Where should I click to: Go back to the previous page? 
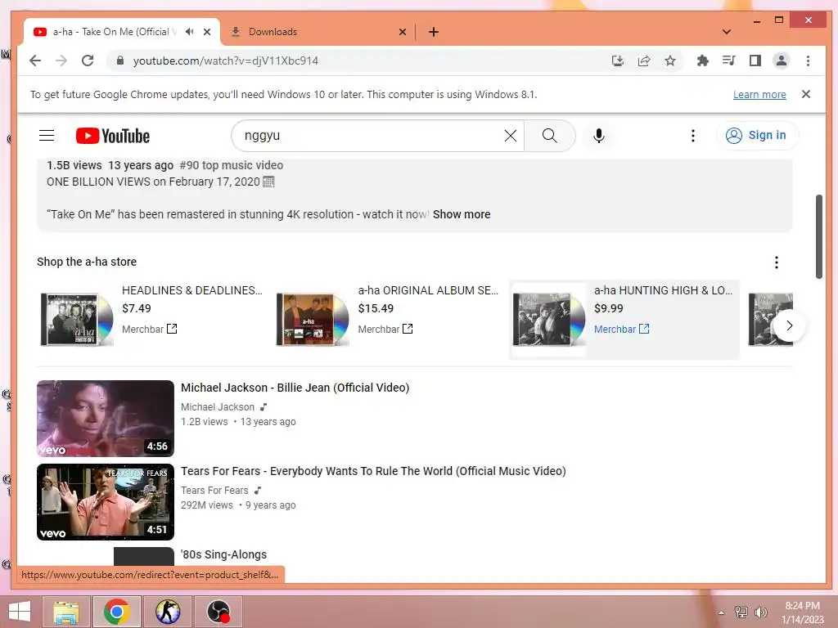tap(35, 61)
